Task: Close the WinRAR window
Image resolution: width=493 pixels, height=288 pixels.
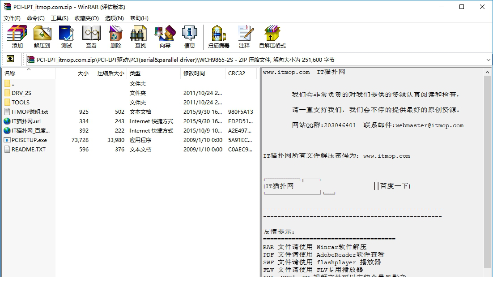Action: point(482,7)
